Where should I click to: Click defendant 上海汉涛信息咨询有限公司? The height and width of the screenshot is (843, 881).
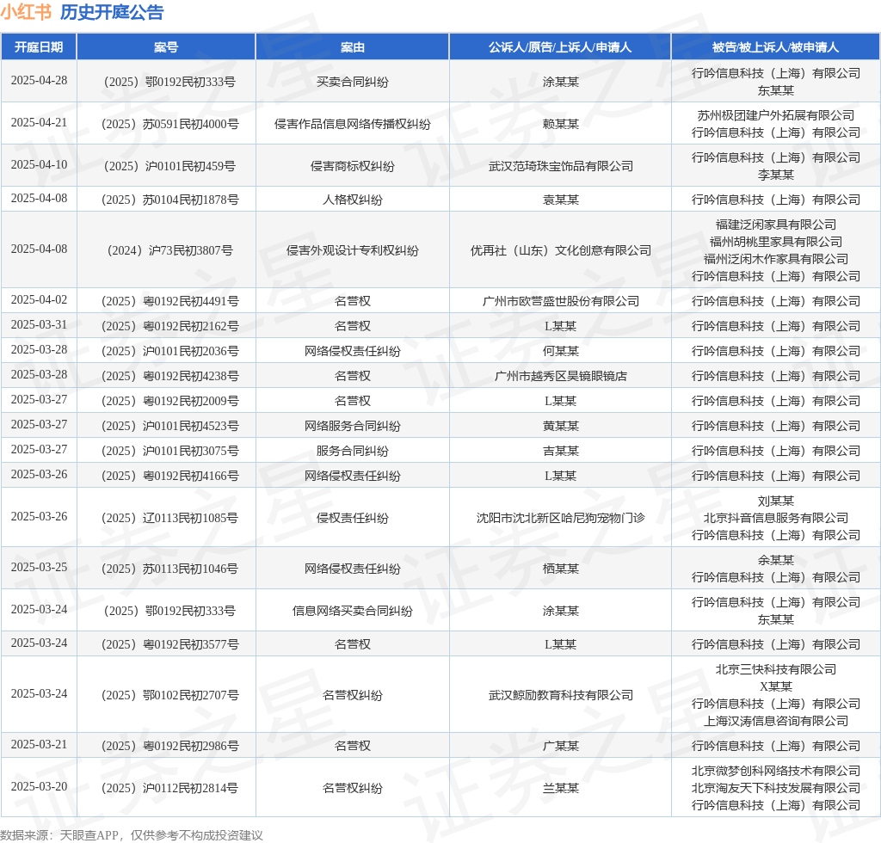(x=775, y=721)
